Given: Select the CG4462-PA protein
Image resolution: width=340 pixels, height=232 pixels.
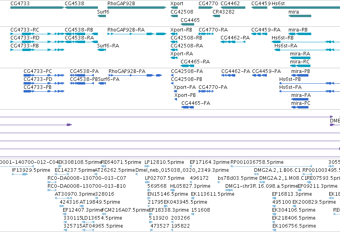Looking at the screenshot, I should (228, 75).
